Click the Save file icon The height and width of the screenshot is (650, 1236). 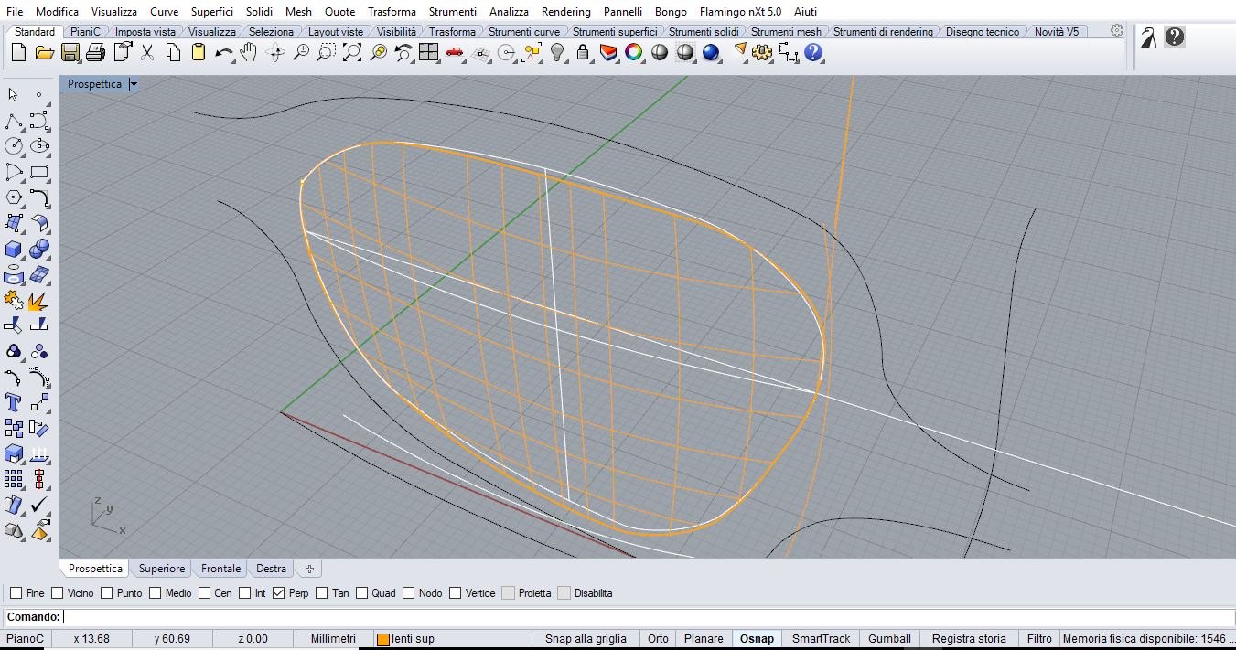[x=70, y=53]
